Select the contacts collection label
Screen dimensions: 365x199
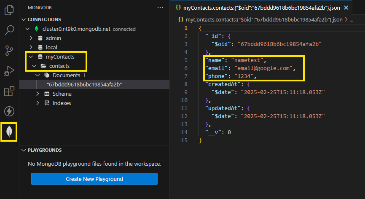(x=59, y=66)
